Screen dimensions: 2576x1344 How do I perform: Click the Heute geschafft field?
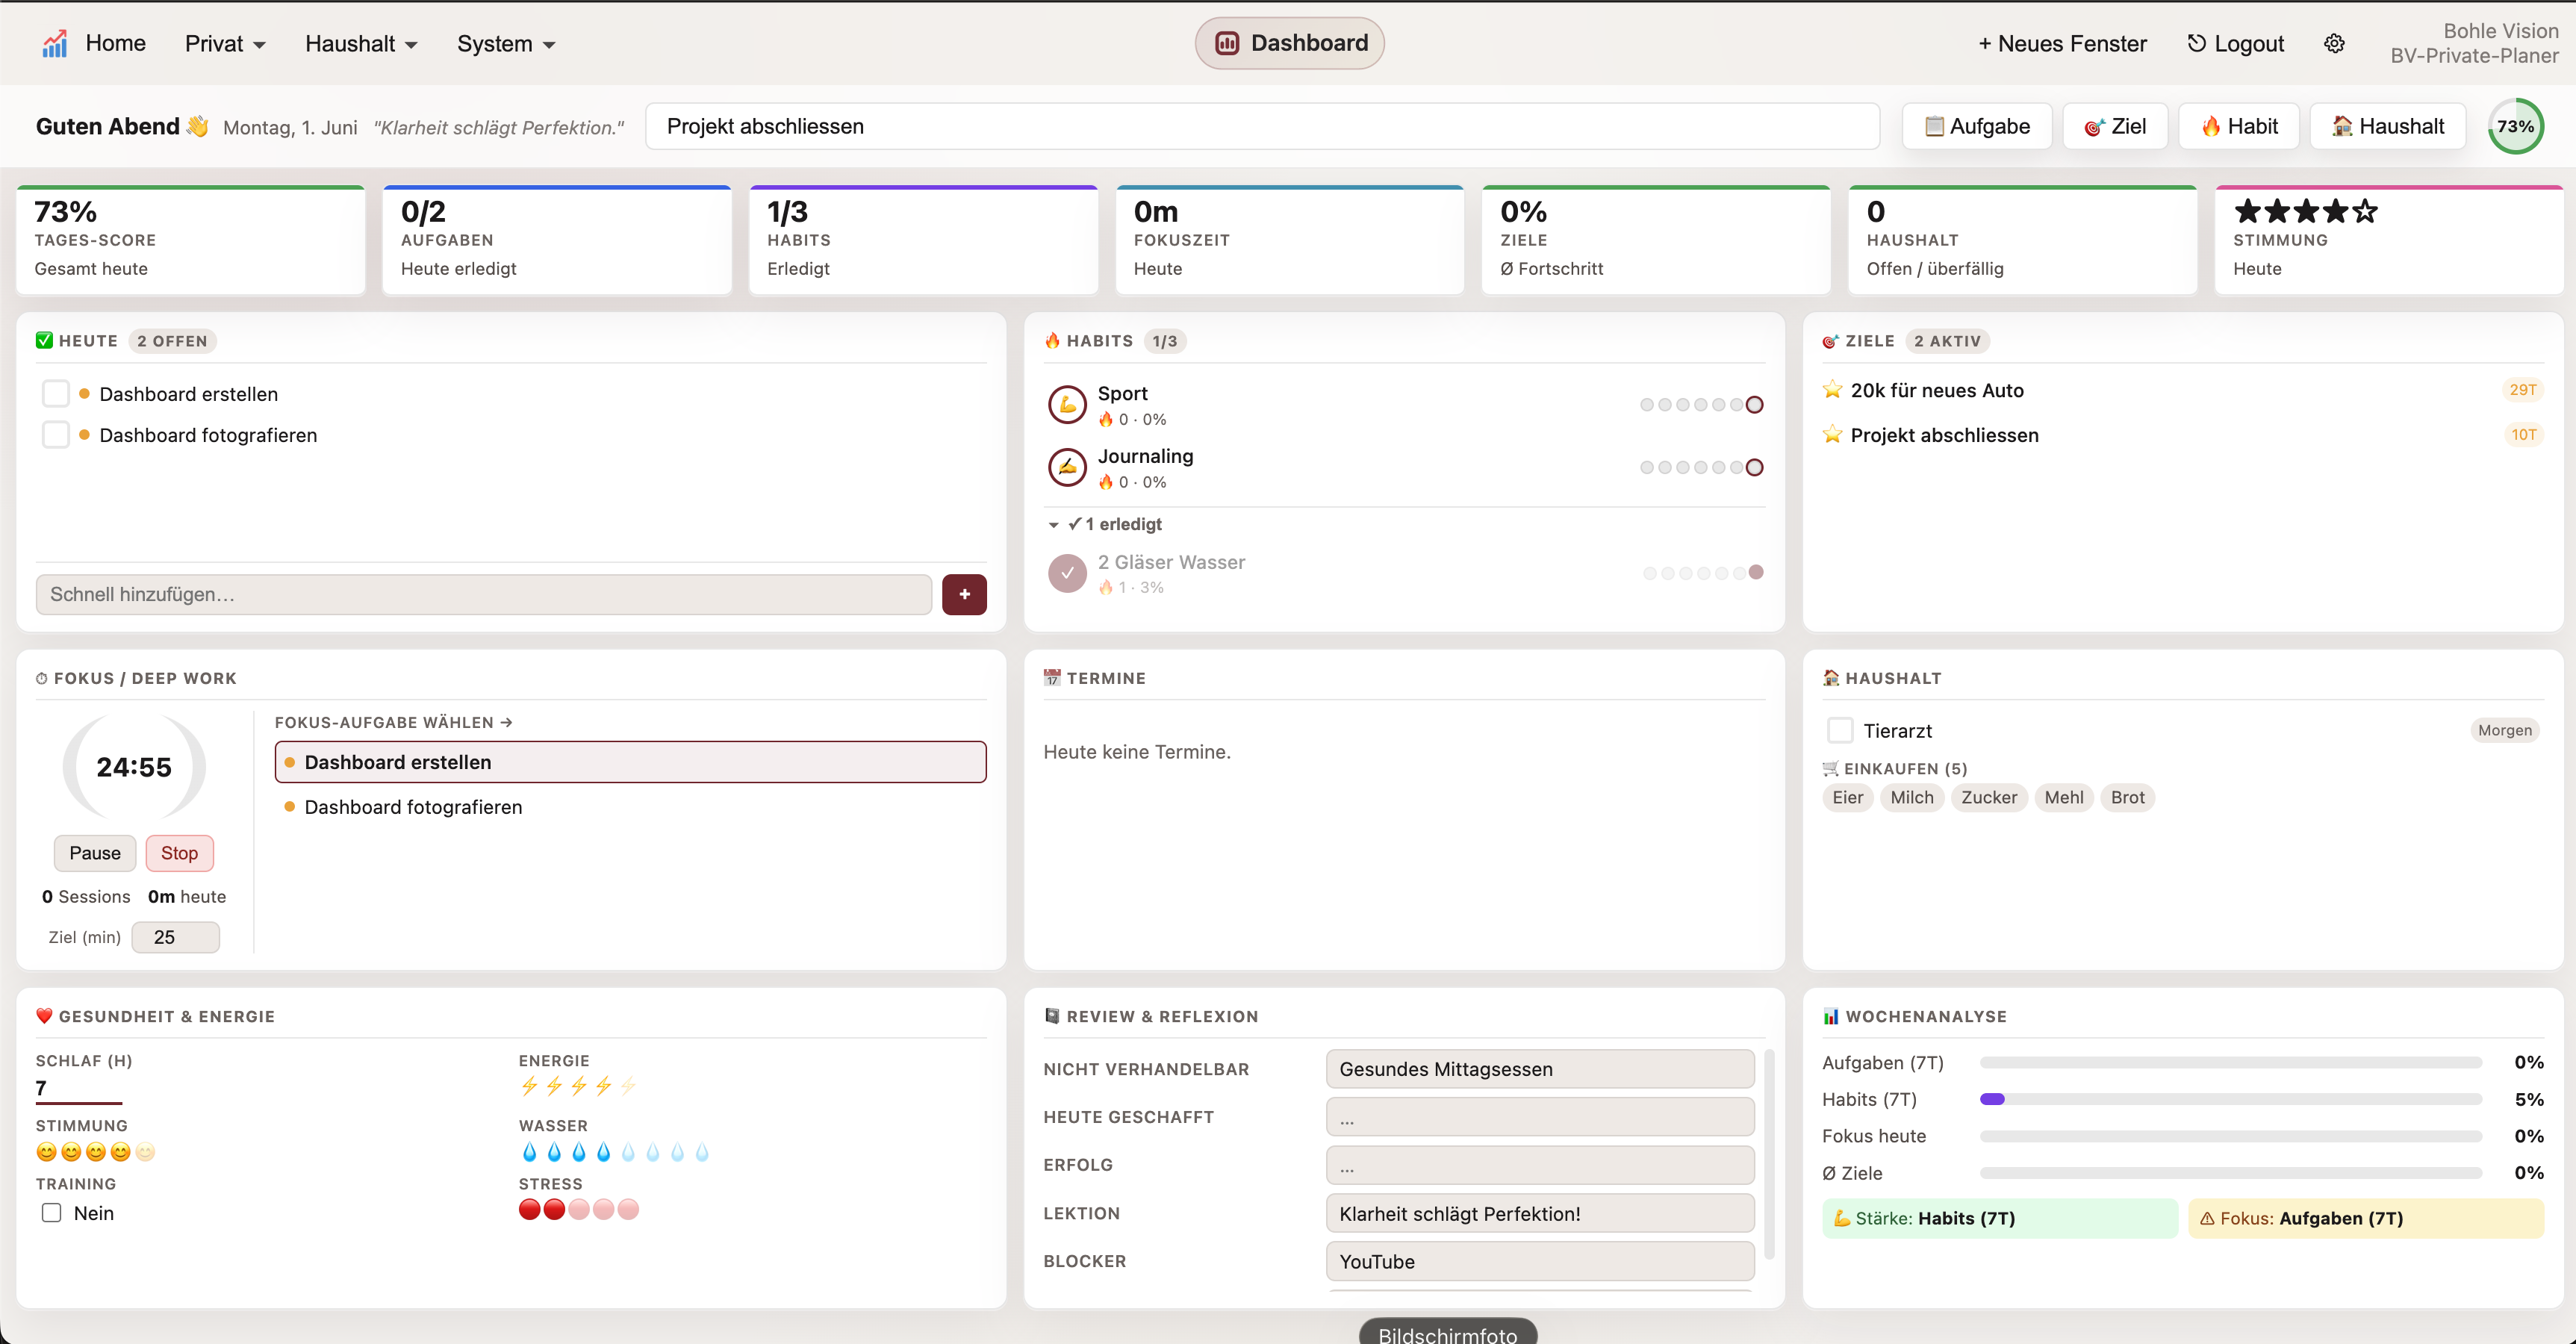(1540, 1117)
